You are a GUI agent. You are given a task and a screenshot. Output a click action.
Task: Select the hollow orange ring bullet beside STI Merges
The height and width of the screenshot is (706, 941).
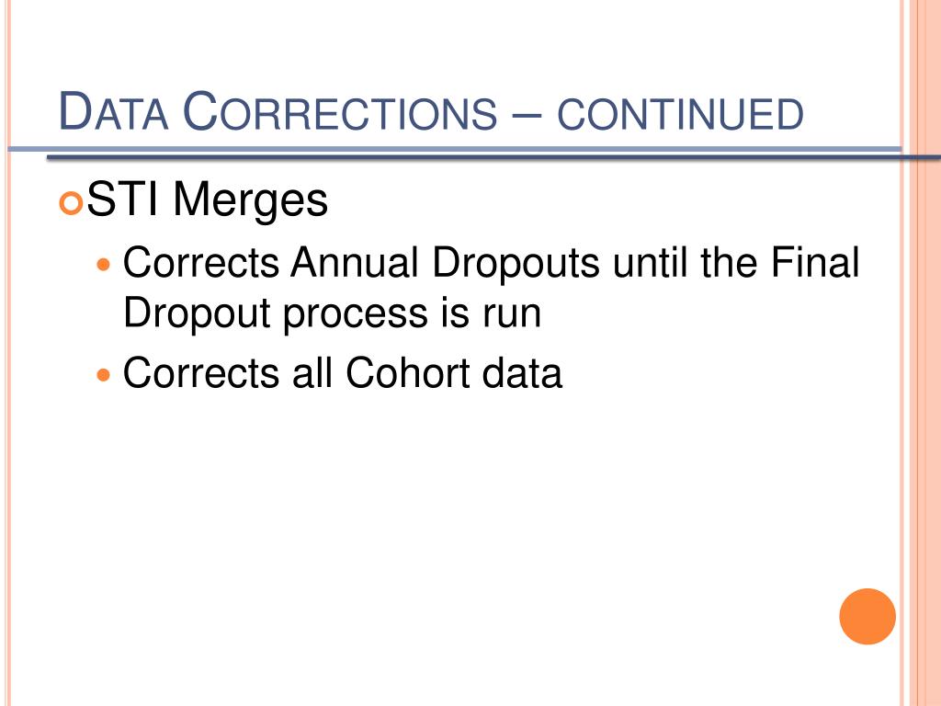(71, 203)
